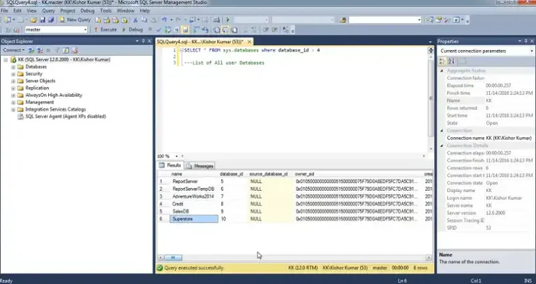Click the SalesDB result cell
Screen dimensions: 536x284
pyautogui.click(x=194, y=212)
